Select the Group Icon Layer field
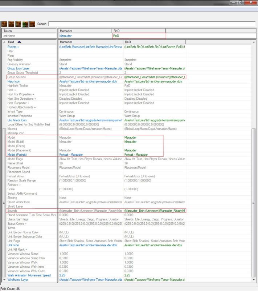 tap(19, 68)
